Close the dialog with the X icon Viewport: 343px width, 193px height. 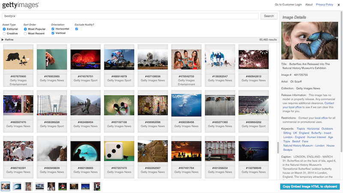pyautogui.click(x=338, y=4)
